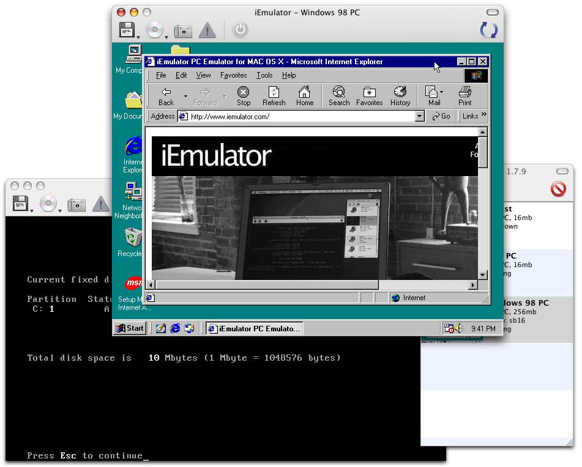Go Back in Internet Explorer

tap(166, 96)
